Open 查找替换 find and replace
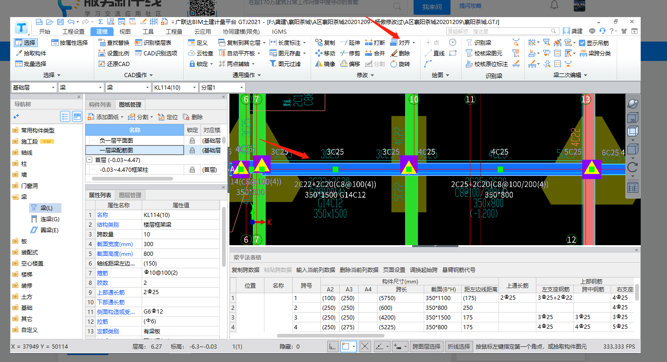 (x=114, y=42)
